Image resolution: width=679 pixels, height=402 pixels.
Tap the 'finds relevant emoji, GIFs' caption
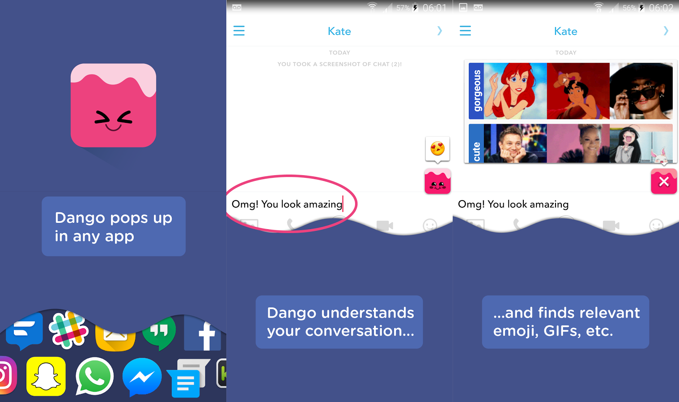565,322
